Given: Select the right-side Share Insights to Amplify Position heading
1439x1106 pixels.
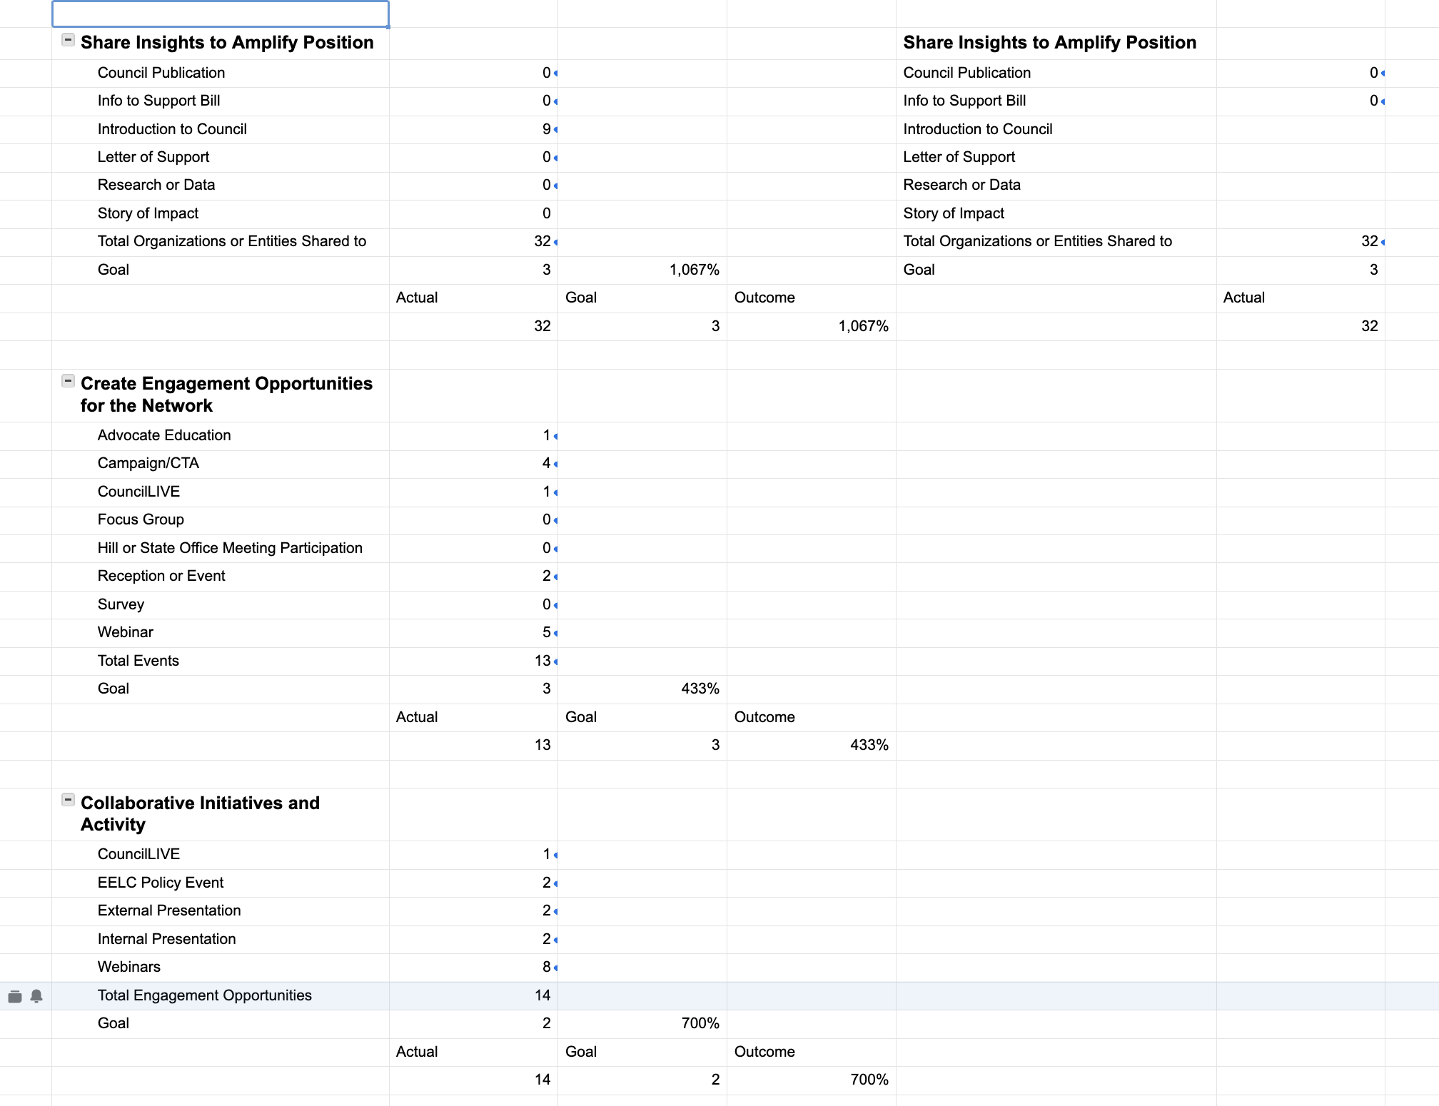Looking at the screenshot, I should tap(1050, 42).
